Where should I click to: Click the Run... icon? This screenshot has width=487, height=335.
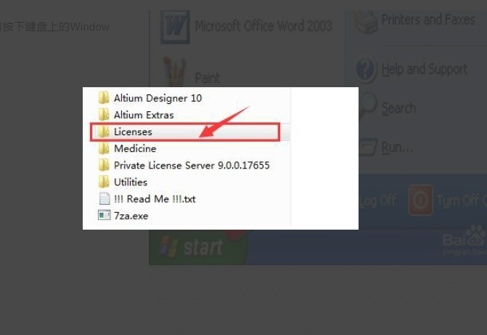pos(369,147)
